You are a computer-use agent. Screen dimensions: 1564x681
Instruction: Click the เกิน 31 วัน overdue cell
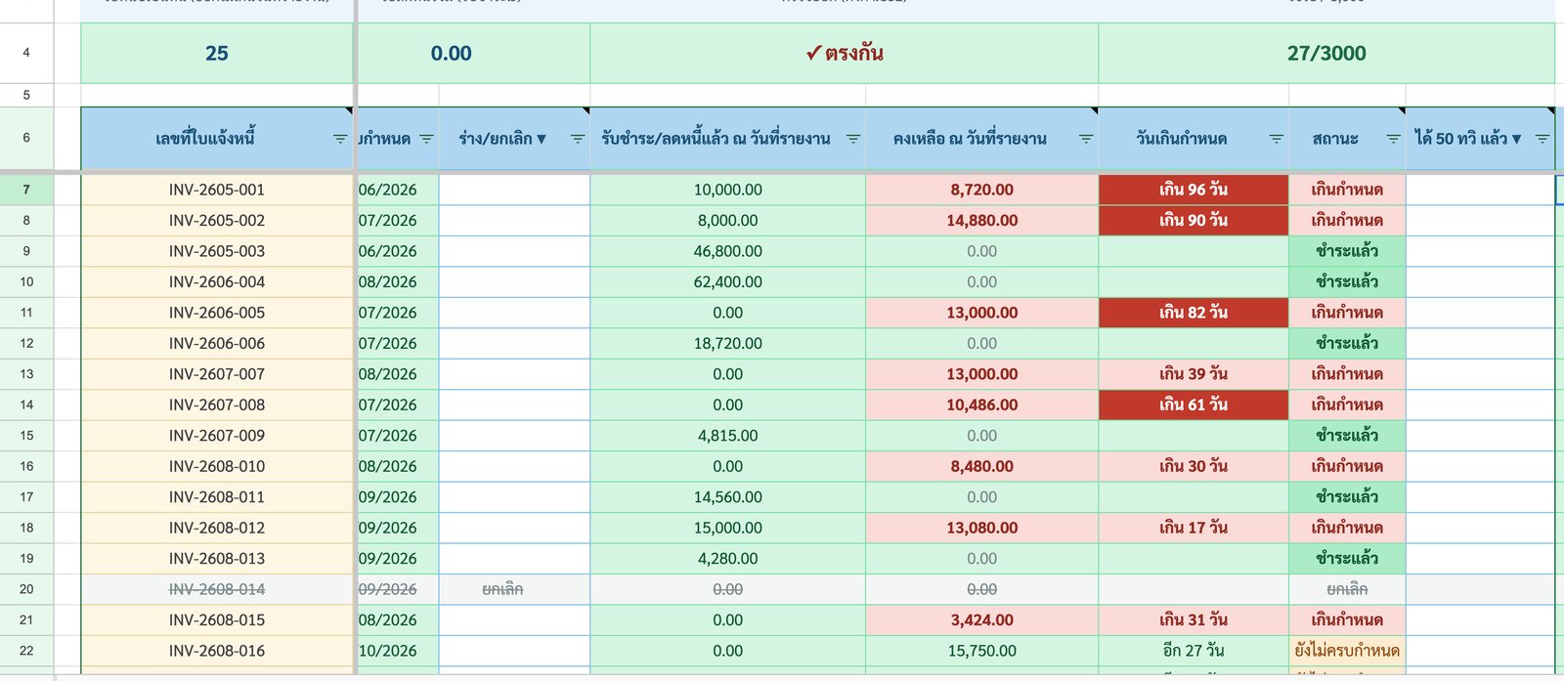[x=1194, y=620]
